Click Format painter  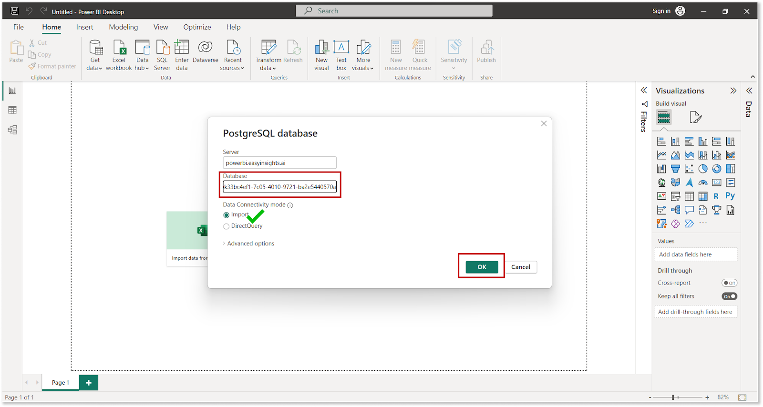[x=52, y=66]
